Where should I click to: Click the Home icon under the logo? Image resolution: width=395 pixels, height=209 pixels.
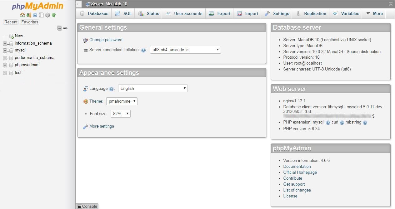[22, 15]
